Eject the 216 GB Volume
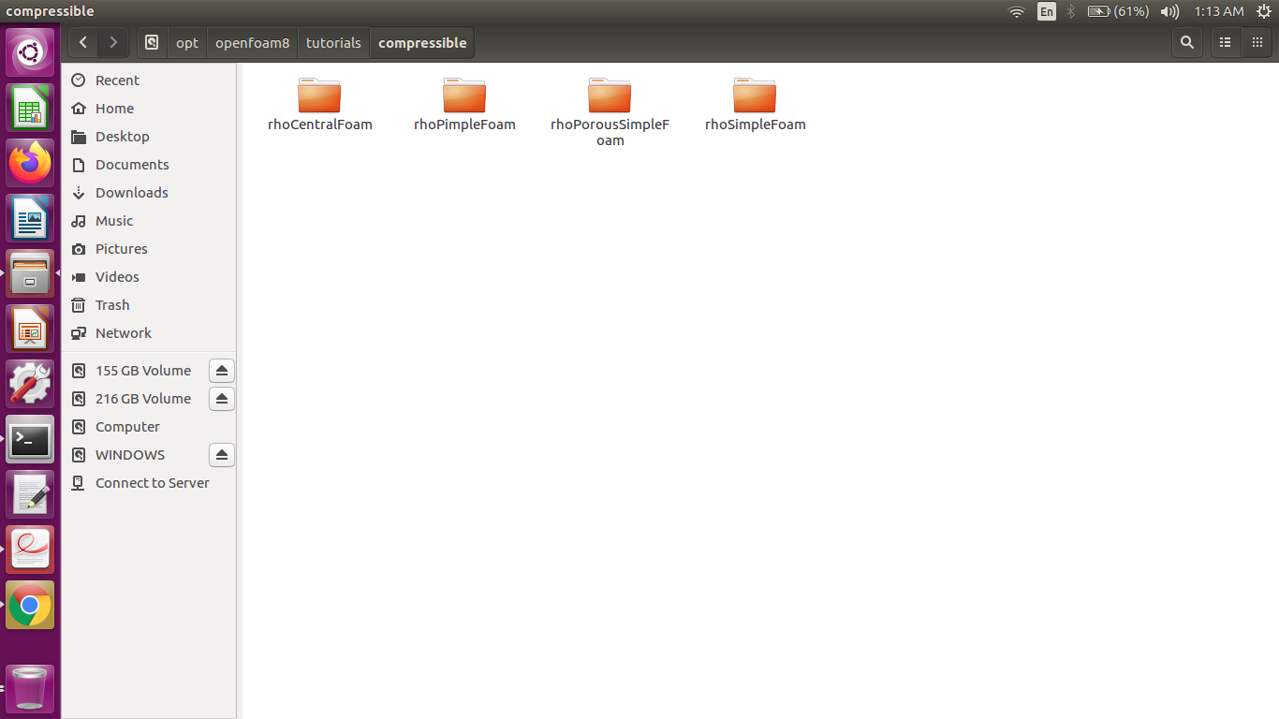The image size is (1279, 719). (x=222, y=399)
